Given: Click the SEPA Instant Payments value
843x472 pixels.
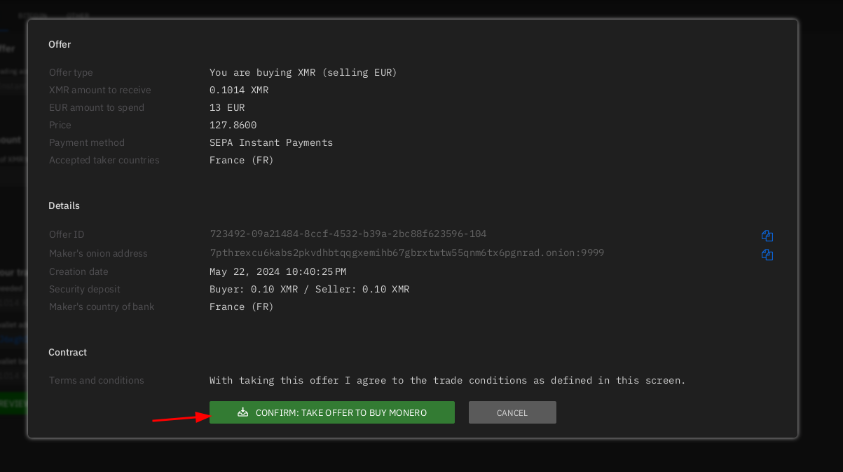Looking at the screenshot, I should 271,143.
